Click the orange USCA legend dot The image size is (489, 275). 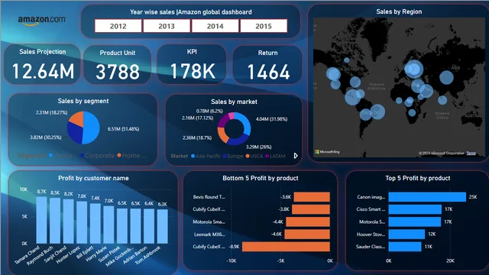(x=248, y=156)
